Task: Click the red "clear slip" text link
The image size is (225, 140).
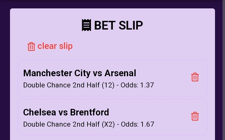Action: point(55,46)
